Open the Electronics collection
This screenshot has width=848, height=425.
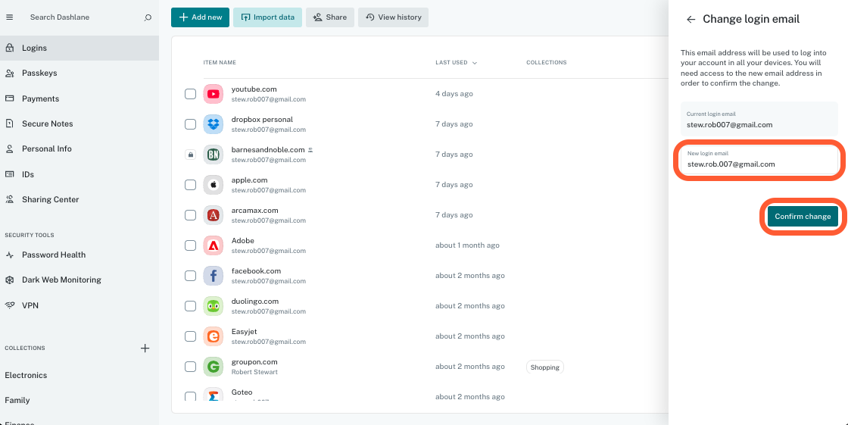click(x=26, y=375)
